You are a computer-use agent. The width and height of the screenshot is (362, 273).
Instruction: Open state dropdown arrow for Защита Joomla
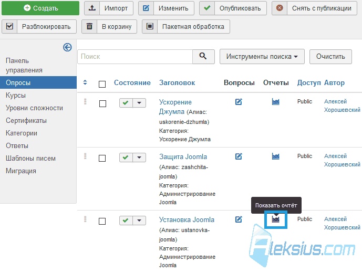(x=139, y=157)
